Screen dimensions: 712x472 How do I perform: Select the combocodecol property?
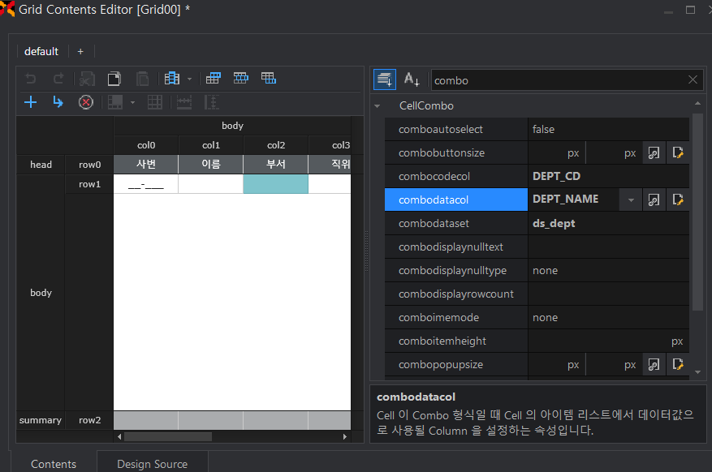[456, 176]
